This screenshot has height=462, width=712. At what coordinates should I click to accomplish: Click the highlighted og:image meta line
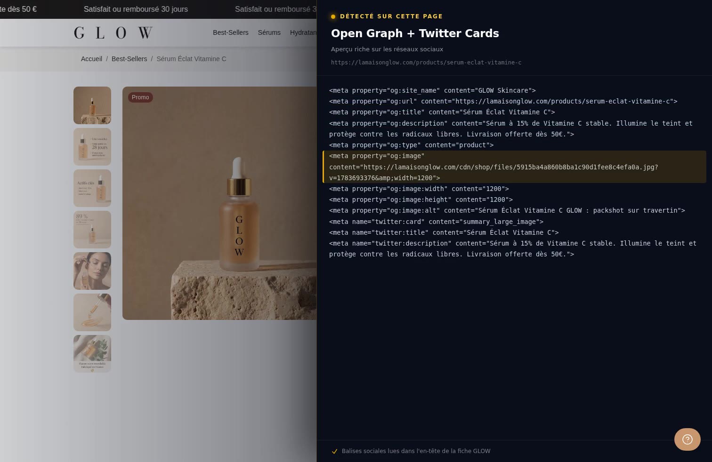click(x=514, y=167)
